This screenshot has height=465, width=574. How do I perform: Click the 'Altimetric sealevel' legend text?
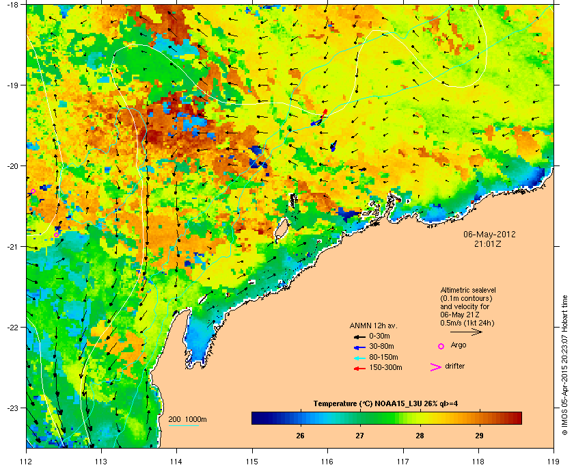click(x=468, y=290)
